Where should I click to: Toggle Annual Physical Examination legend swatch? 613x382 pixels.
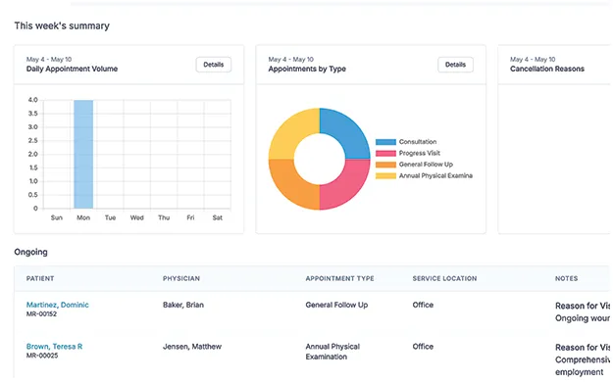(385, 175)
